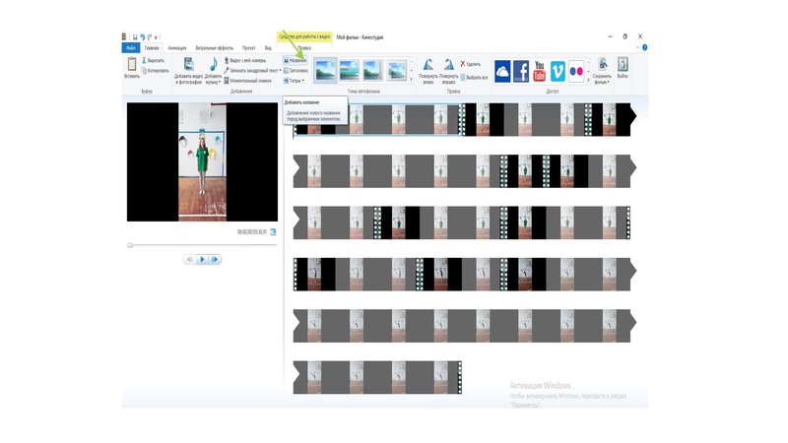
Task: Share the movie to Facebook
Action: pos(521,71)
